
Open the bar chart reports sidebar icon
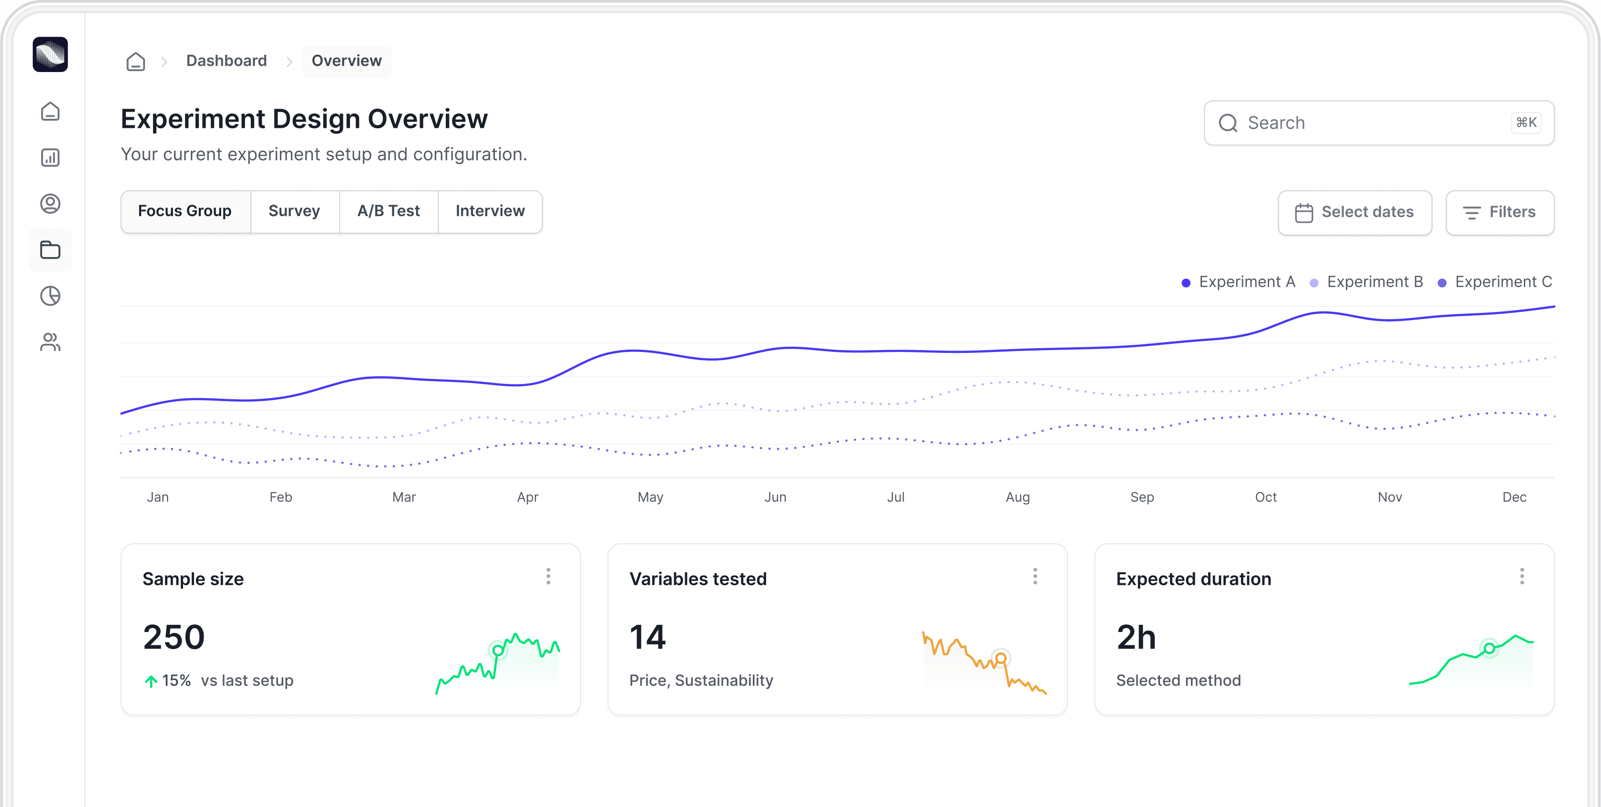click(x=51, y=157)
